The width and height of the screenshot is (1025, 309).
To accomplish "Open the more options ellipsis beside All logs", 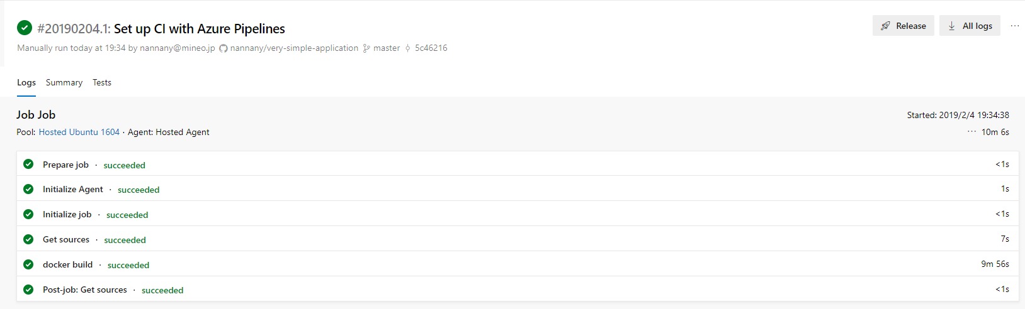I will 1014,26.
